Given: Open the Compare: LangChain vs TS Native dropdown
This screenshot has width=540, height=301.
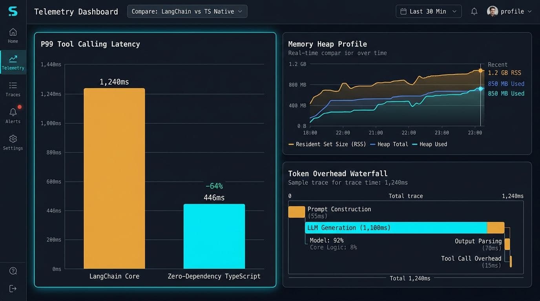Looking at the screenshot, I should 187,11.
